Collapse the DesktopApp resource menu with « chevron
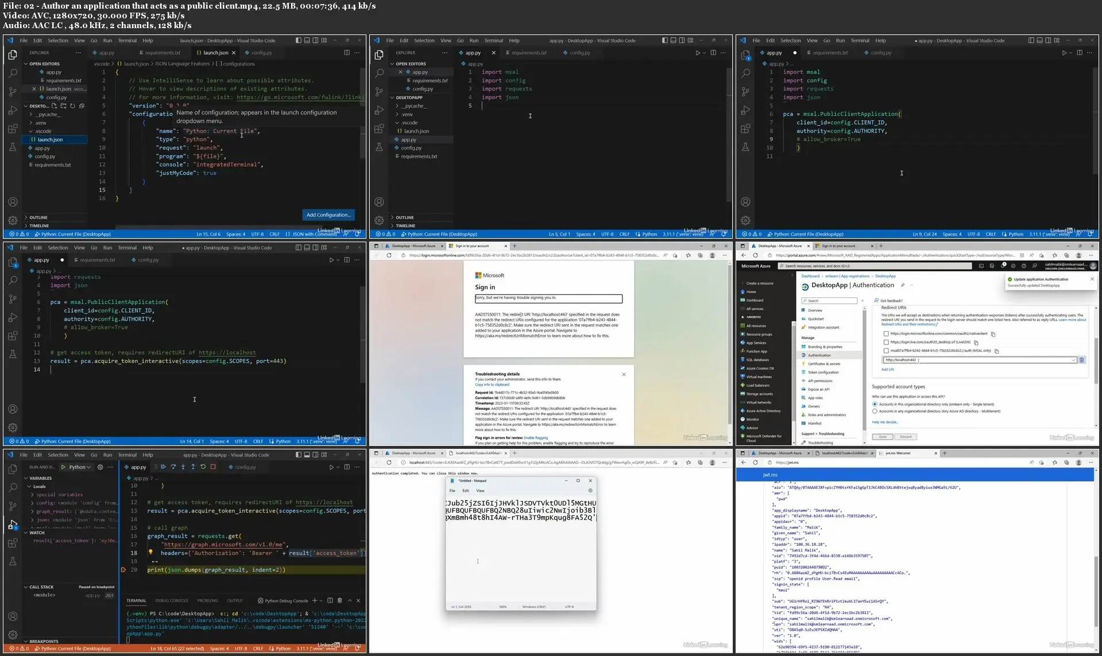The image size is (1102, 656). point(863,301)
